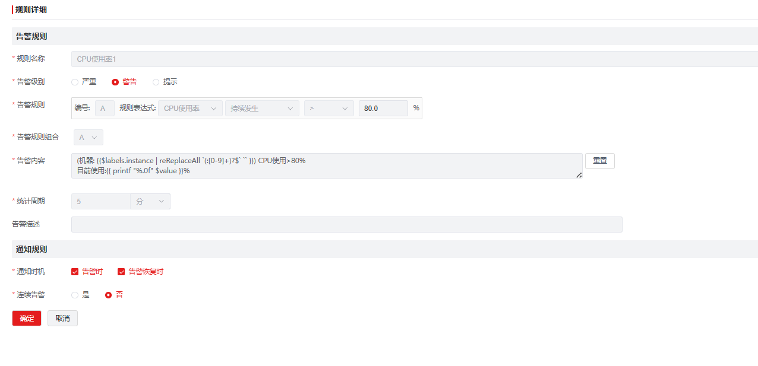Choose 否 for 连续告警
The height and width of the screenshot is (366, 758).
coord(109,295)
